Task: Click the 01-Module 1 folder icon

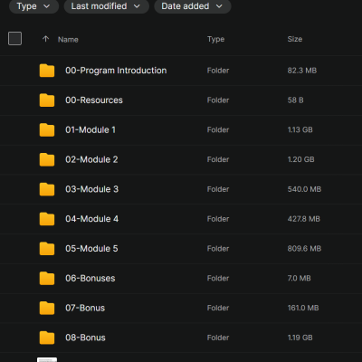Action: pyautogui.click(x=47, y=129)
